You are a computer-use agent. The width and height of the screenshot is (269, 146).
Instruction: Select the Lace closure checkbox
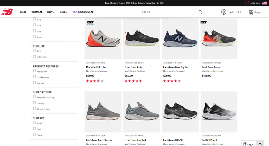[x=34, y=51]
